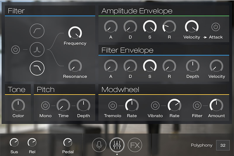Click Amplitude Envelope A knob
This screenshot has height=156, width=234.
point(111,27)
